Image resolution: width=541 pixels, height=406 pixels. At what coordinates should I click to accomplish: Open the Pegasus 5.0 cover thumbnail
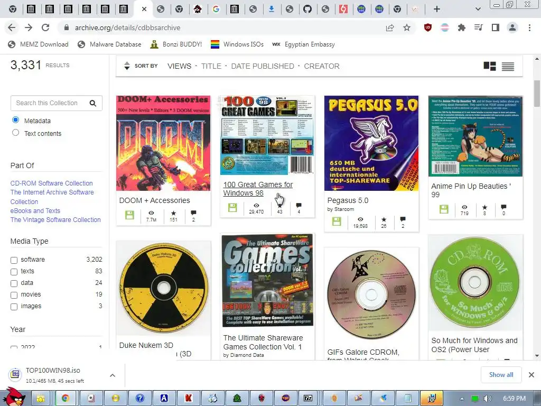pyautogui.click(x=371, y=143)
